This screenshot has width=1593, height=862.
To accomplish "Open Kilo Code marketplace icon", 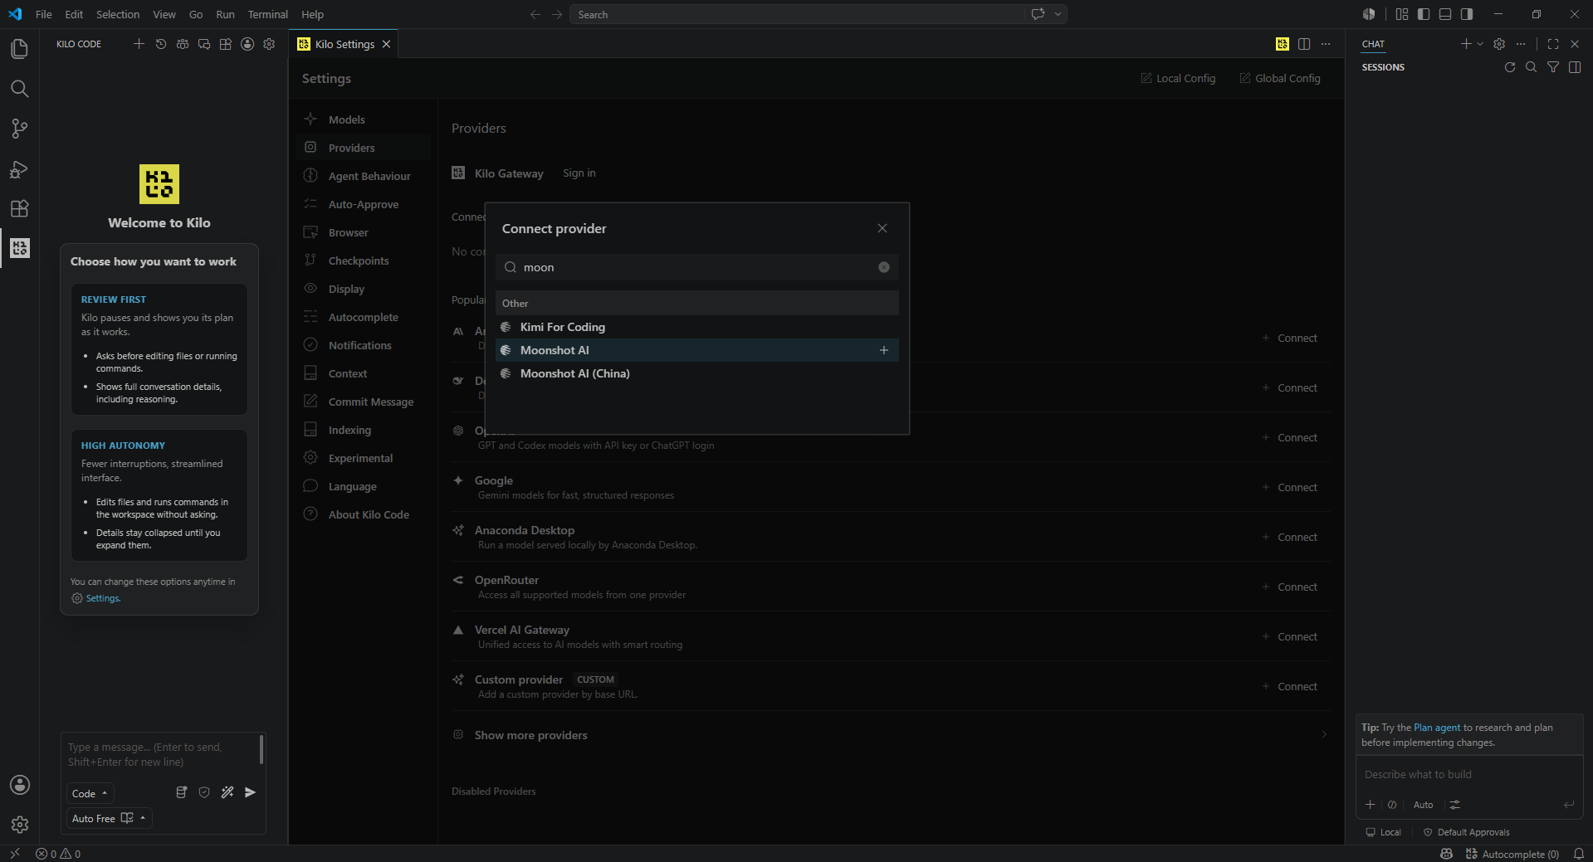I will tap(226, 44).
